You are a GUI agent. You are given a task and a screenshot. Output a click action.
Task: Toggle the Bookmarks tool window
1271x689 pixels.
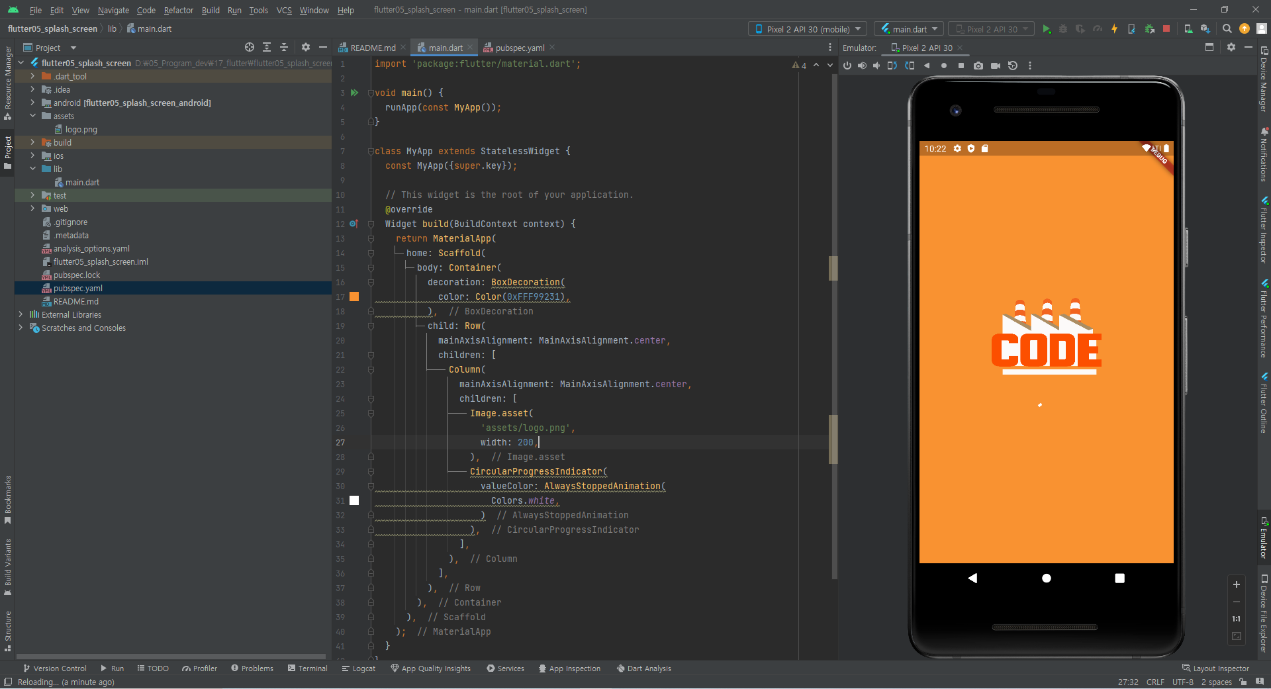click(x=7, y=500)
